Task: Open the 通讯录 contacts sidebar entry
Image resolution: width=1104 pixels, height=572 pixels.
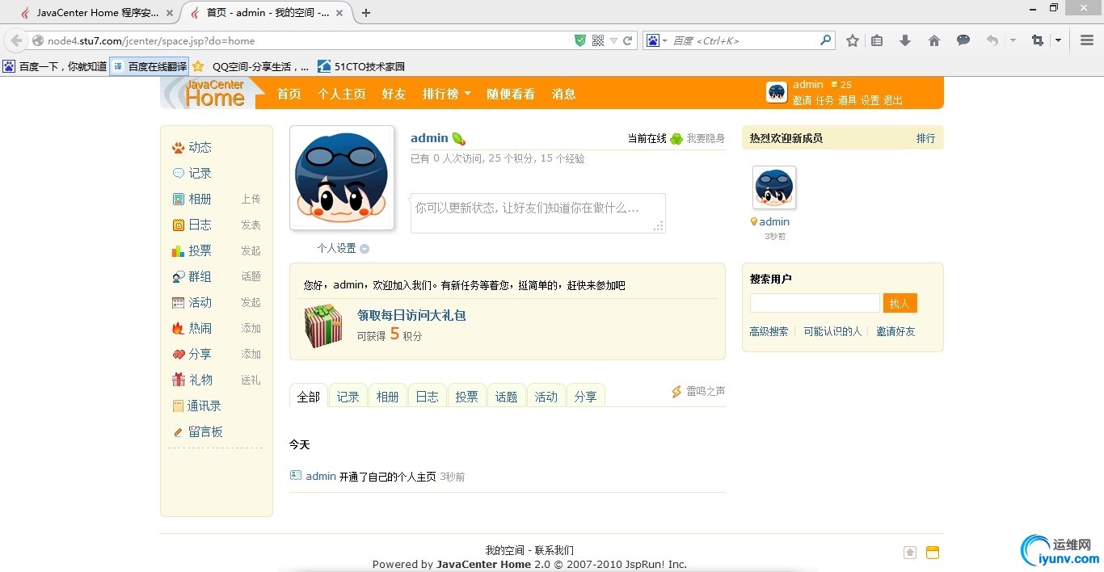Action: pyautogui.click(x=204, y=406)
